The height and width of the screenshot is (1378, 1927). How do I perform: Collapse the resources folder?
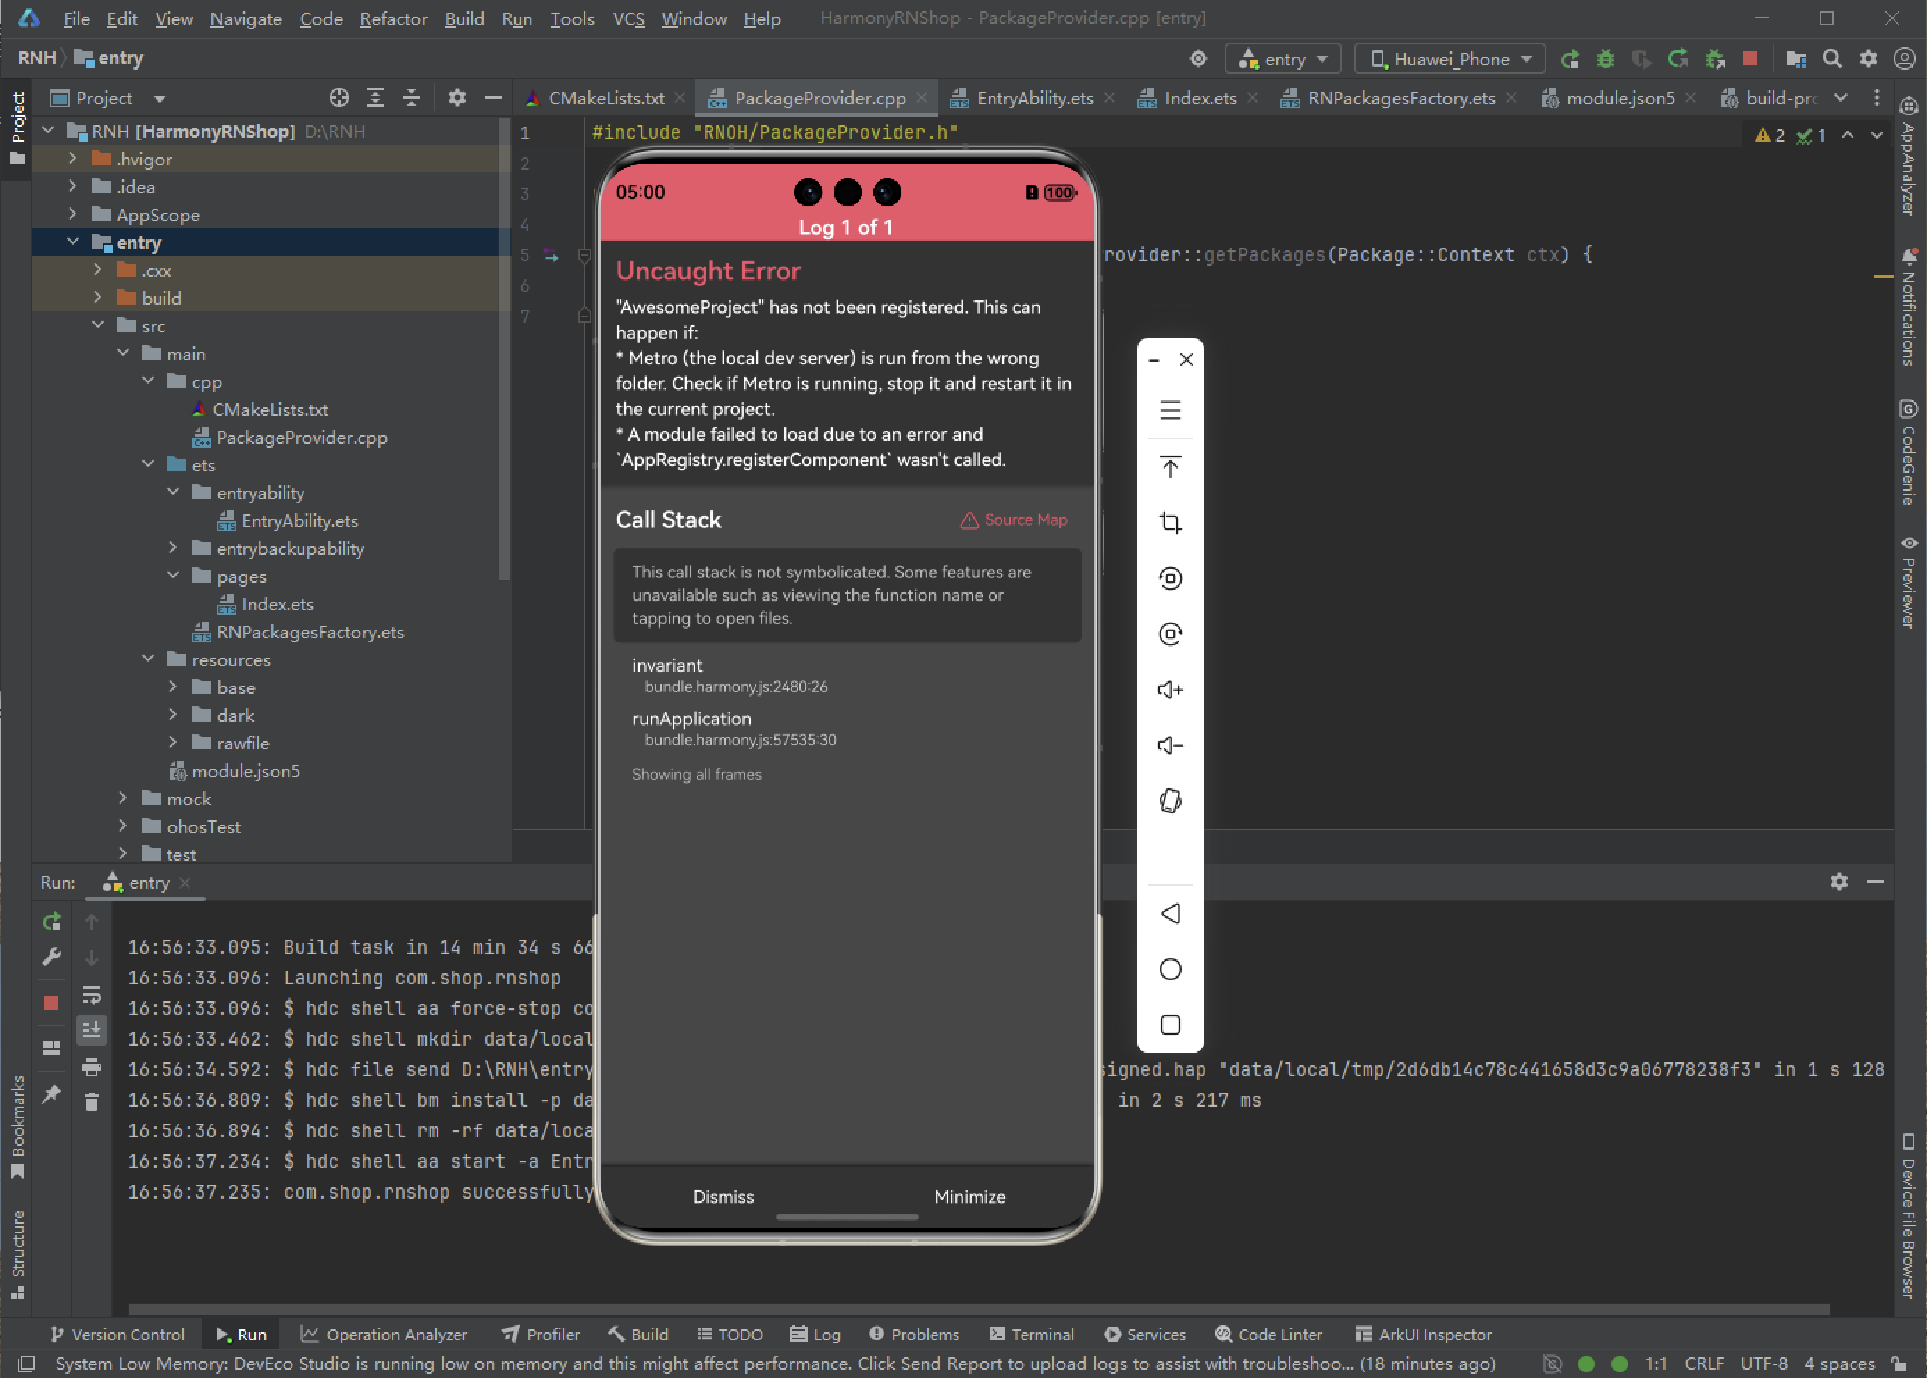(x=149, y=659)
